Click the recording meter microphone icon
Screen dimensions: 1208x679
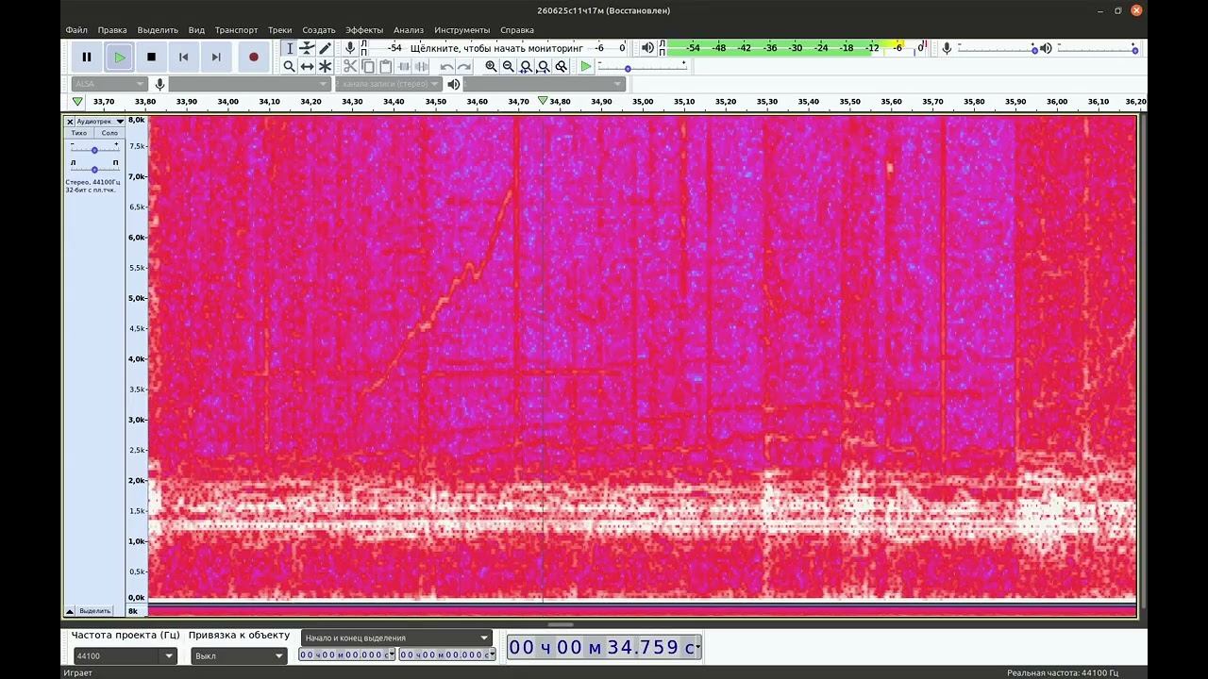(x=350, y=48)
